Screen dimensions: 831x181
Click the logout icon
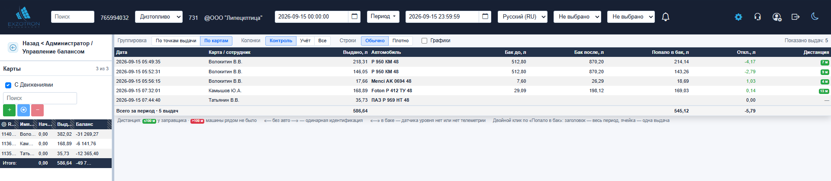click(x=796, y=17)
